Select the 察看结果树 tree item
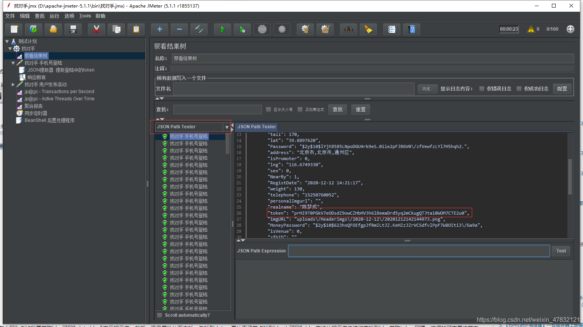Screen dimensions: 583x327 32,56
